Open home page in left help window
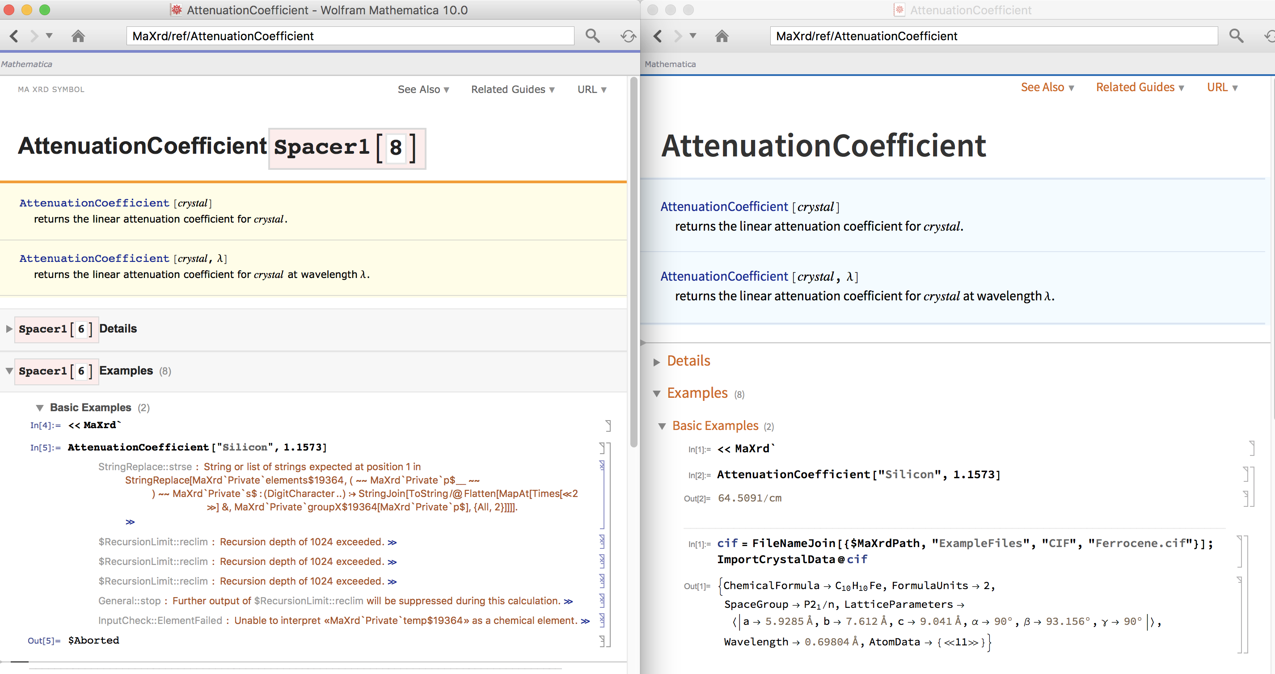The height and width of the screenshot is (674, 1275). [x=78, y=36]
